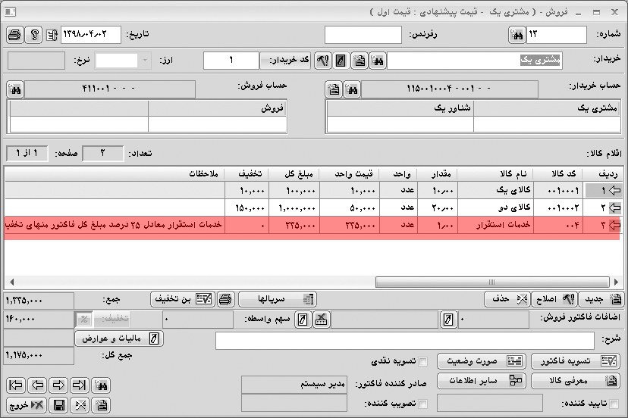Image resolution: width=628 pixels, height=418 pixels.
Task: Check the تایید کننده approver checkbox
Action: pos(614,404)
